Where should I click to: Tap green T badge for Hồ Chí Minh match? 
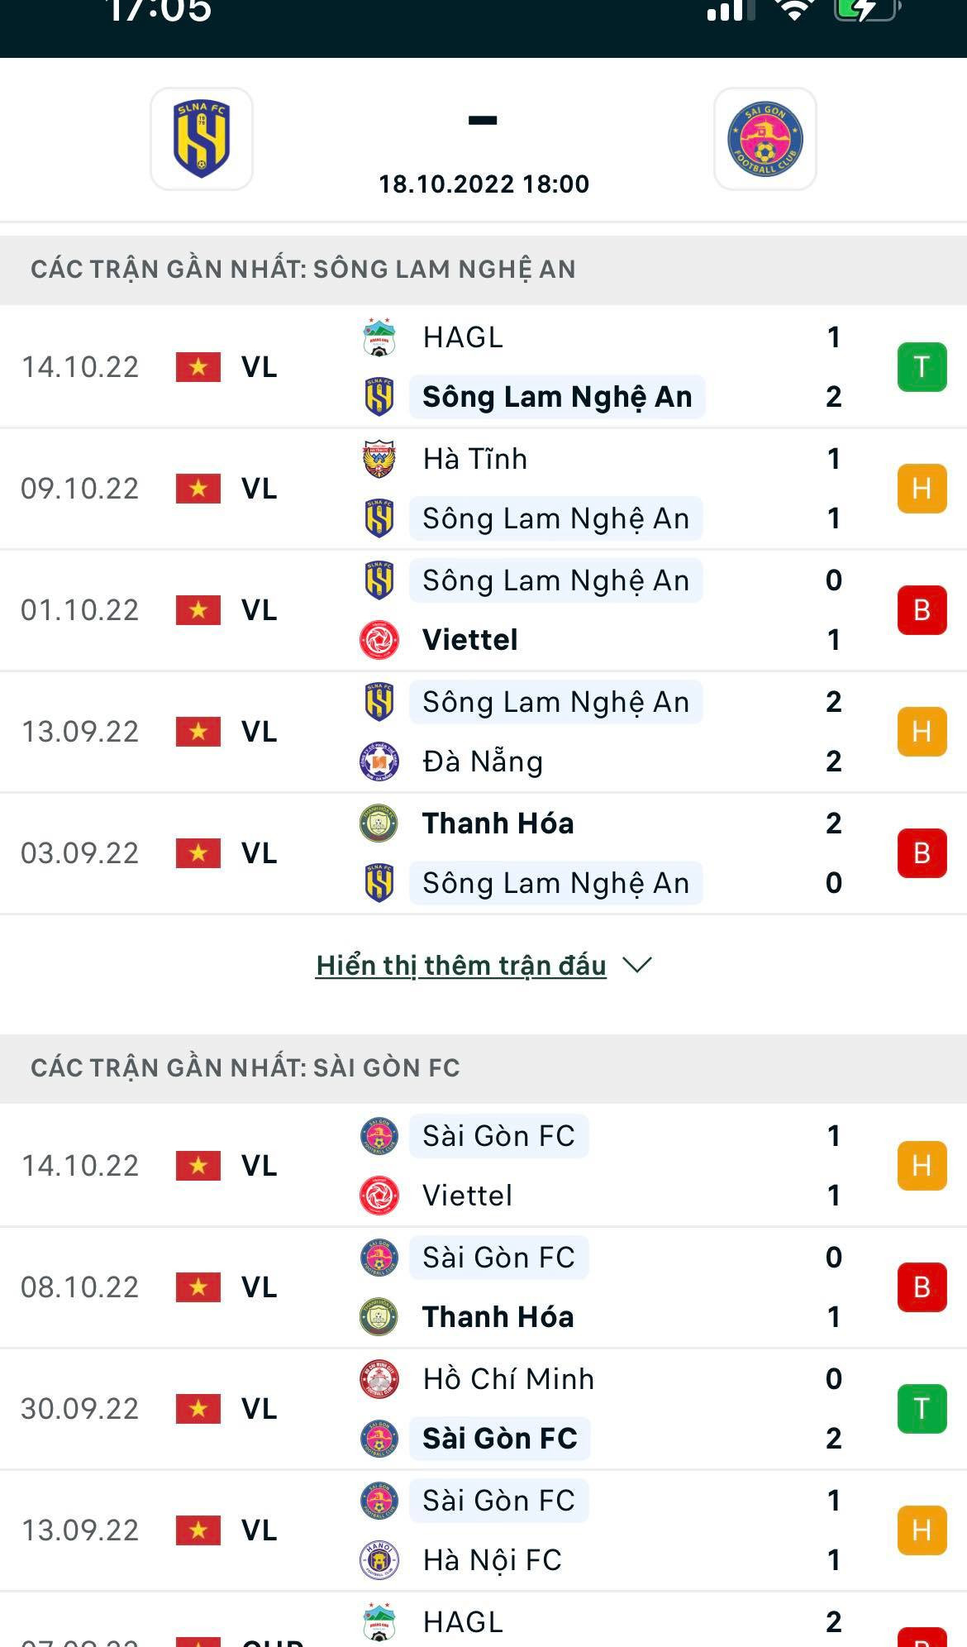922,1409
